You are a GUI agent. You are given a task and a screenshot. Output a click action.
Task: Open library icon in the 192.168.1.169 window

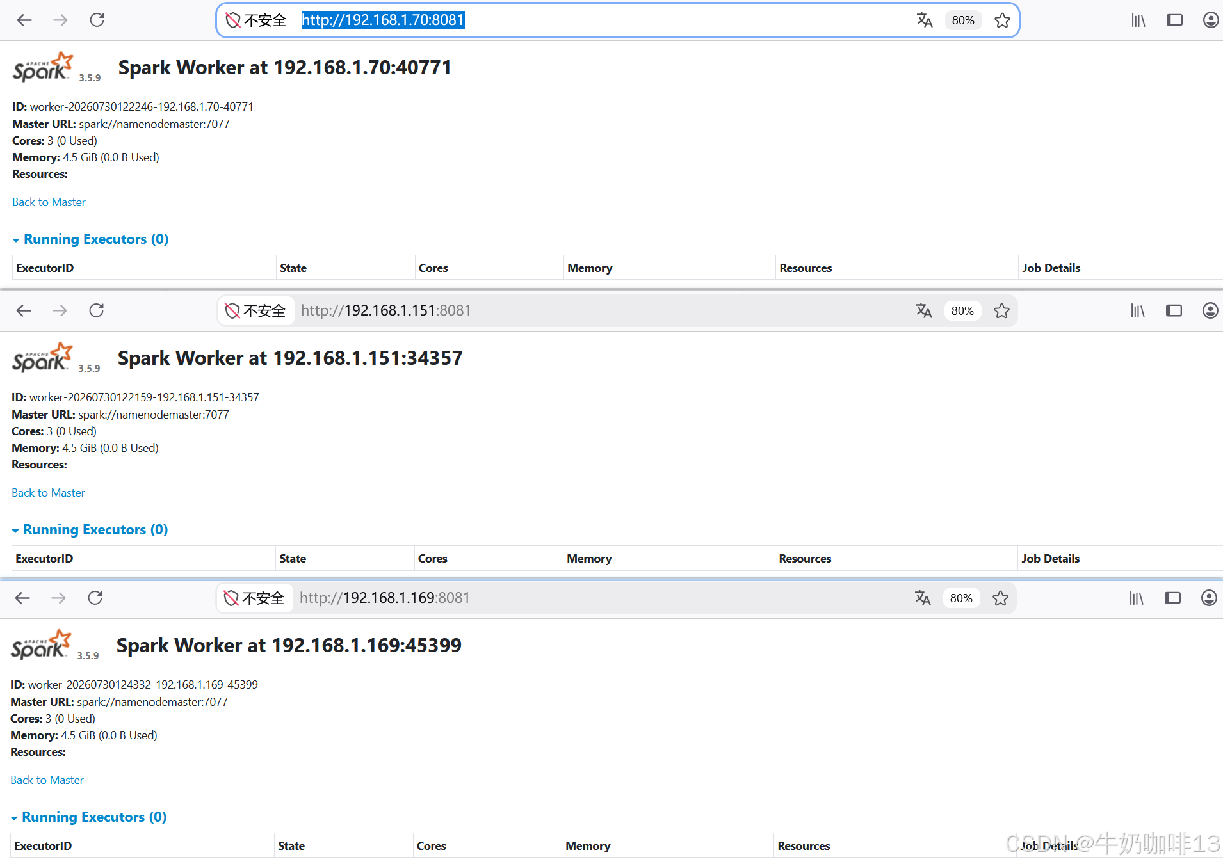point(1136,598)
